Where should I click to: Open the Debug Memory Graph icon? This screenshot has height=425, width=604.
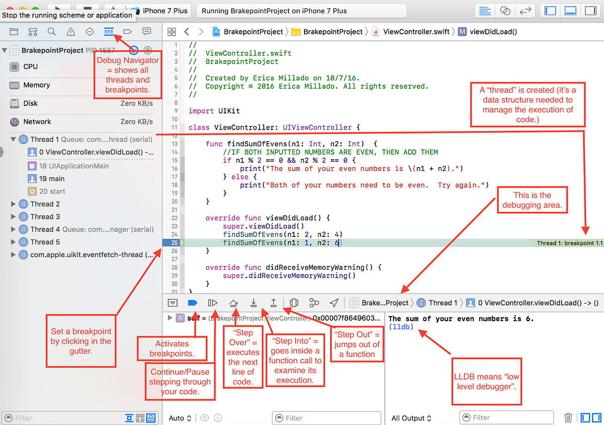[x=314, y=302]
